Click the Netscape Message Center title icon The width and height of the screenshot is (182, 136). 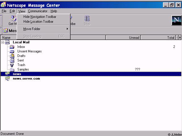click(x=3, y=5)
